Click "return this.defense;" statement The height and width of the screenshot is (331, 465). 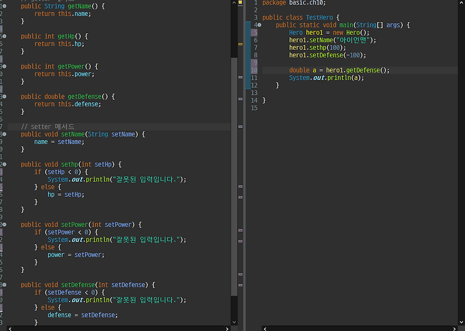tap(67, 104)
